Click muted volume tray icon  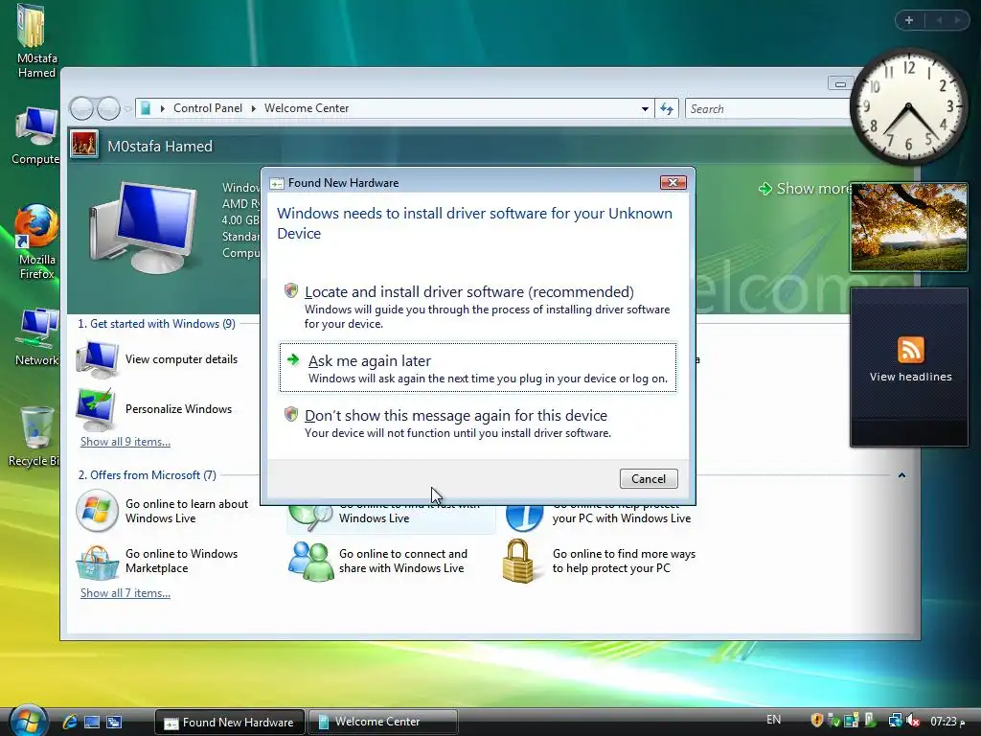pyautogui.click(x=913, y=721)
